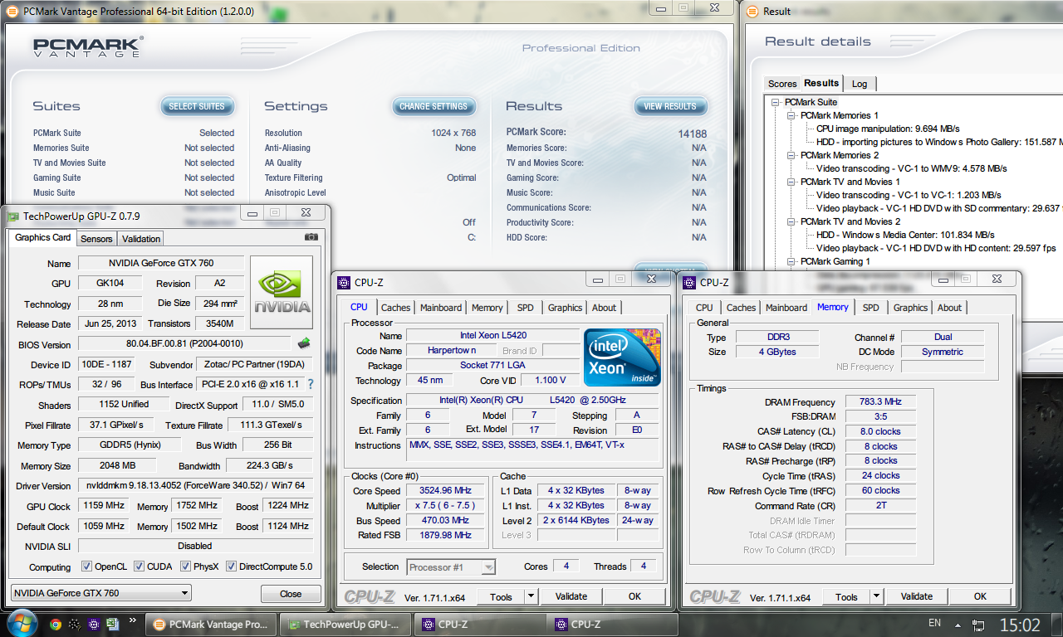Click the EN language indicator
The width and height of the screenshot is (1063, 637).
(x=934, y=624)
